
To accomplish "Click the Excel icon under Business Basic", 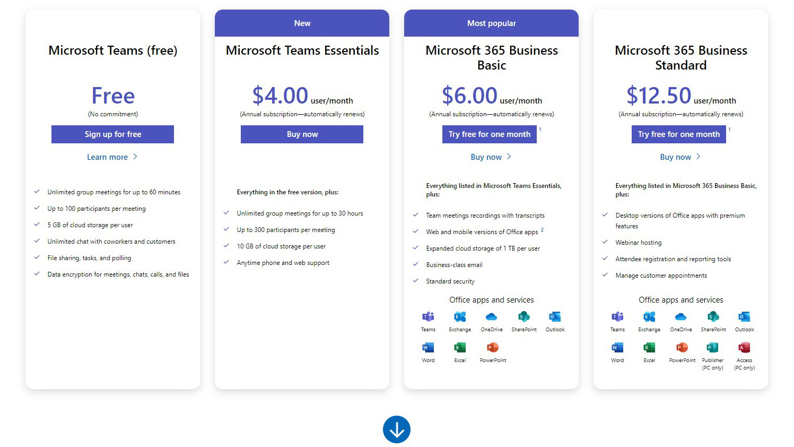I will [x=460, y=348].
